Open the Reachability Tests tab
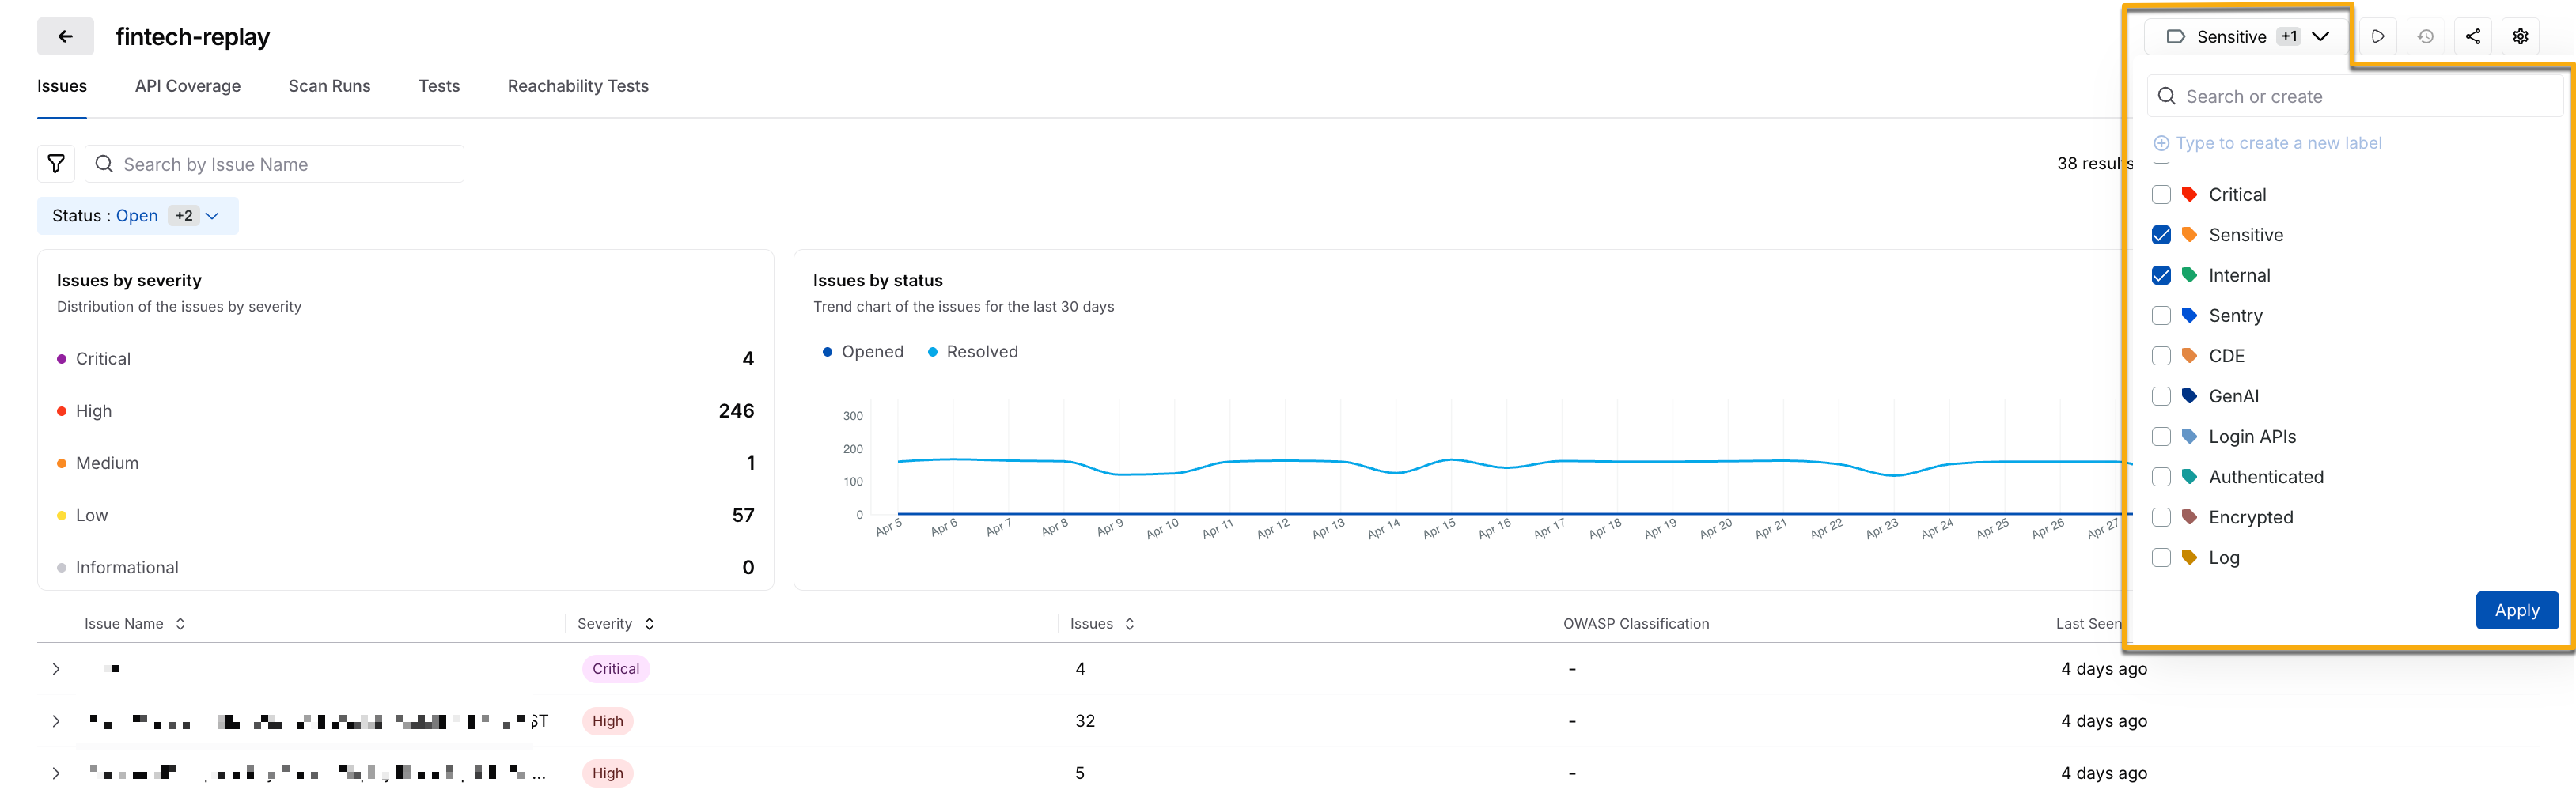Viewport: 2576px width, 805px height. point(578,86)
